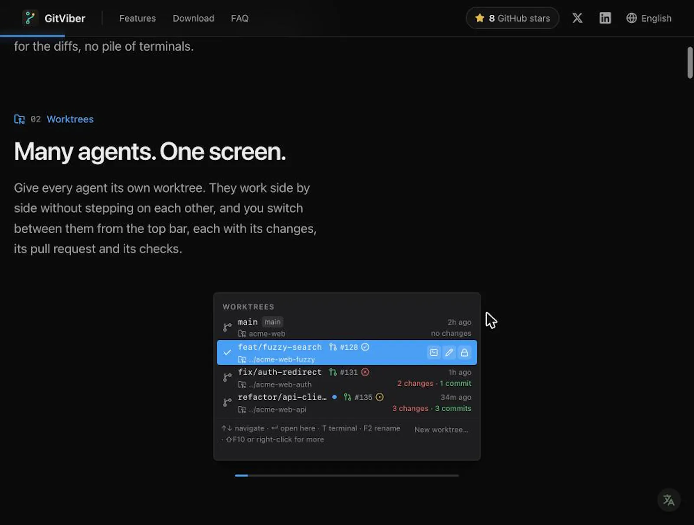Click the 'no changes' status text
This screenshot has width=694, height=525.
tap(451, 333)
